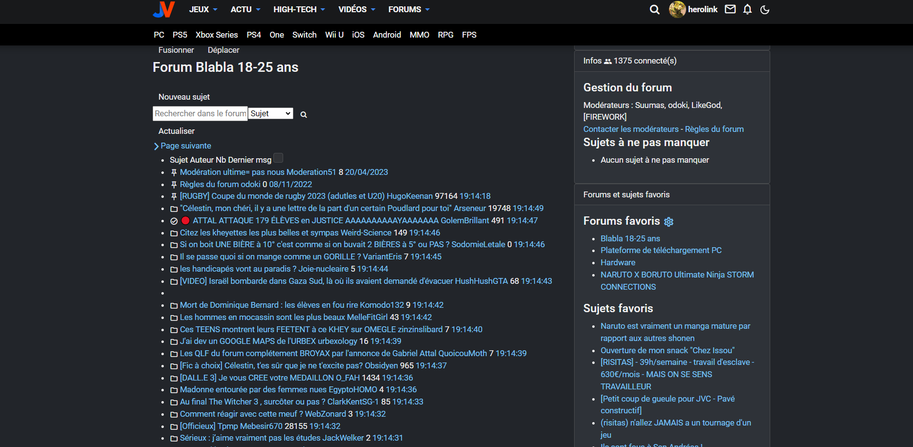Open Règles du forum link in sidebar
This screenshot has width=913, height=447.
coord(714,129)
